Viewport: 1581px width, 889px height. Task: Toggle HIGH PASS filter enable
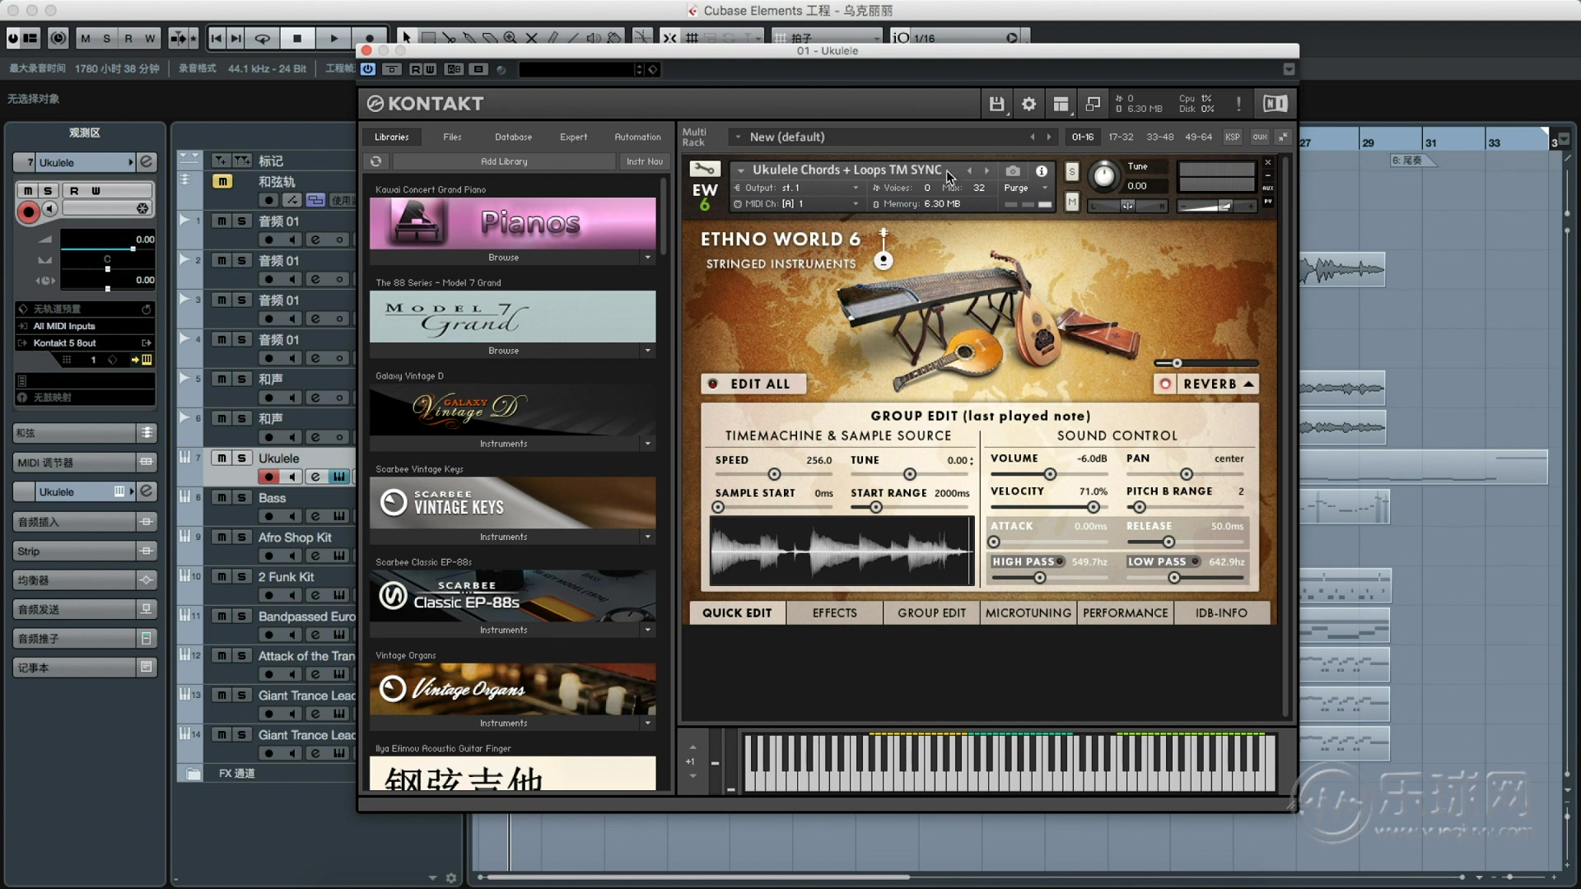point(1060,561)
